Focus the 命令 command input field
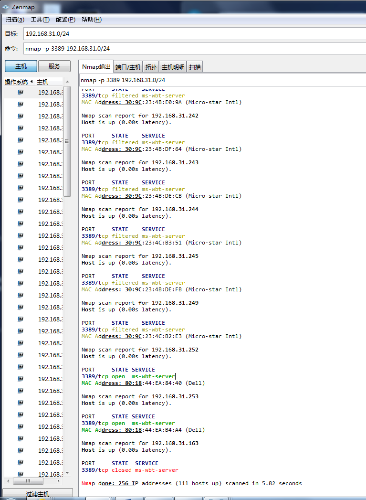This screenshot has height=500, width=366. [195, 48]
